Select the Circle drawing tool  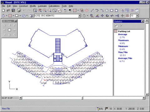(107, 10)
